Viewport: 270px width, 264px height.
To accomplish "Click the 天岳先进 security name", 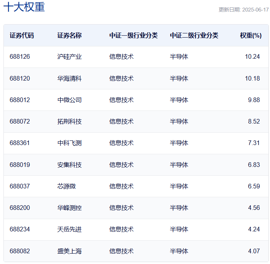I will [x=70, y=229].
